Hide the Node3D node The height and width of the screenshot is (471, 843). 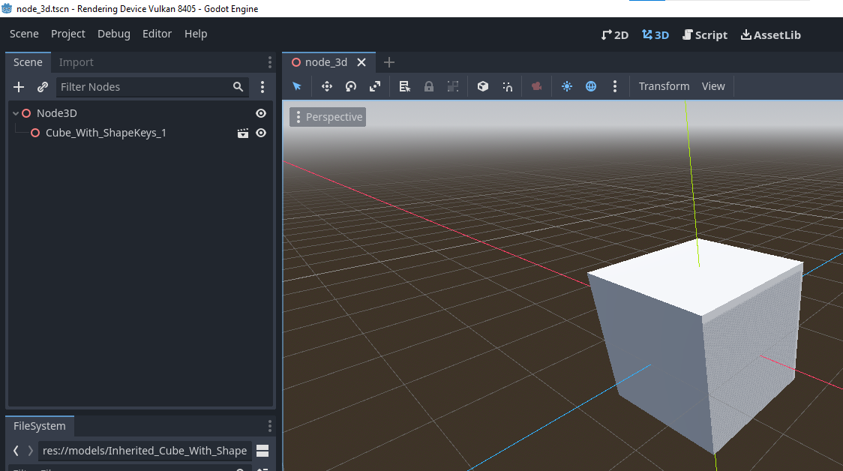[260, 112]
